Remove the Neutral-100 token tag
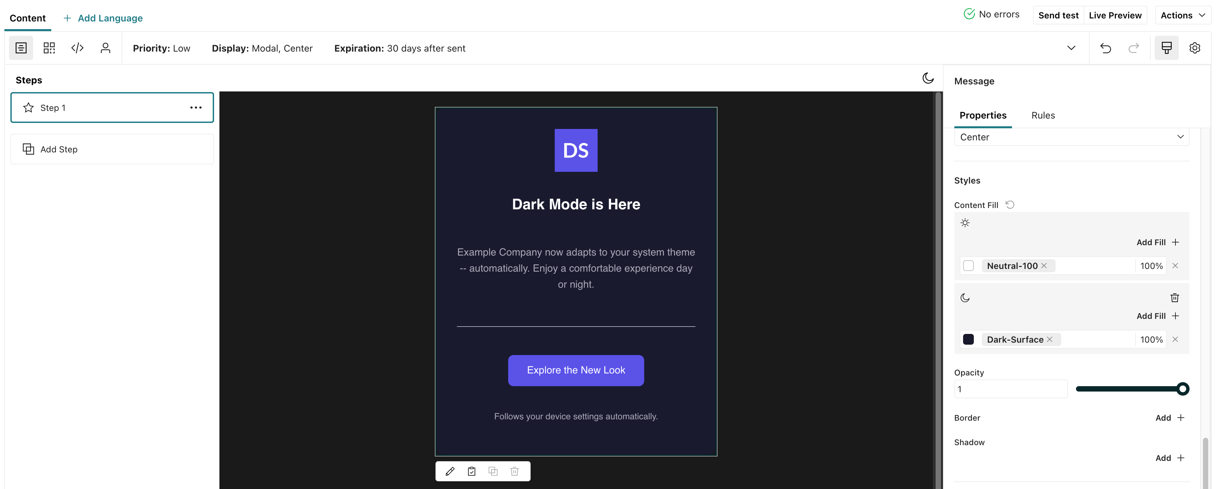Image resolution: width=1216 pixels, height=489 pixels. tap(1044, 266)
